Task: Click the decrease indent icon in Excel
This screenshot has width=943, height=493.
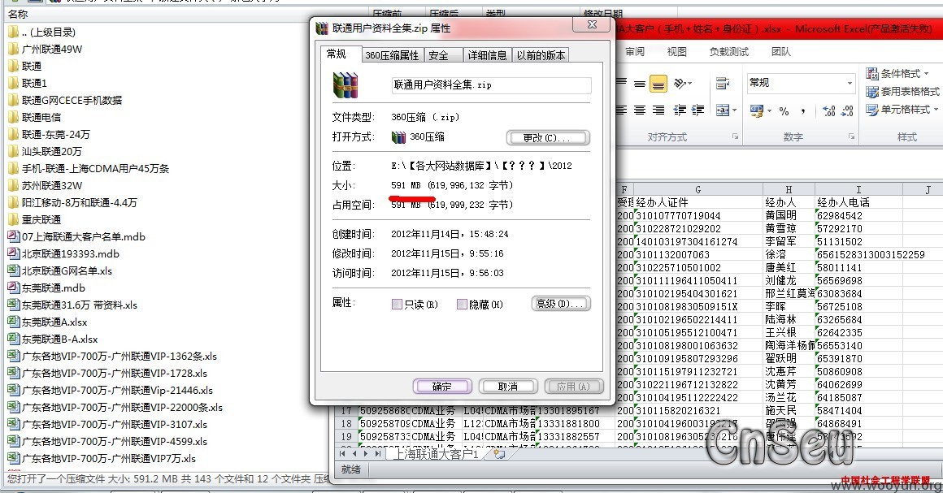Action: click(680, 110)
